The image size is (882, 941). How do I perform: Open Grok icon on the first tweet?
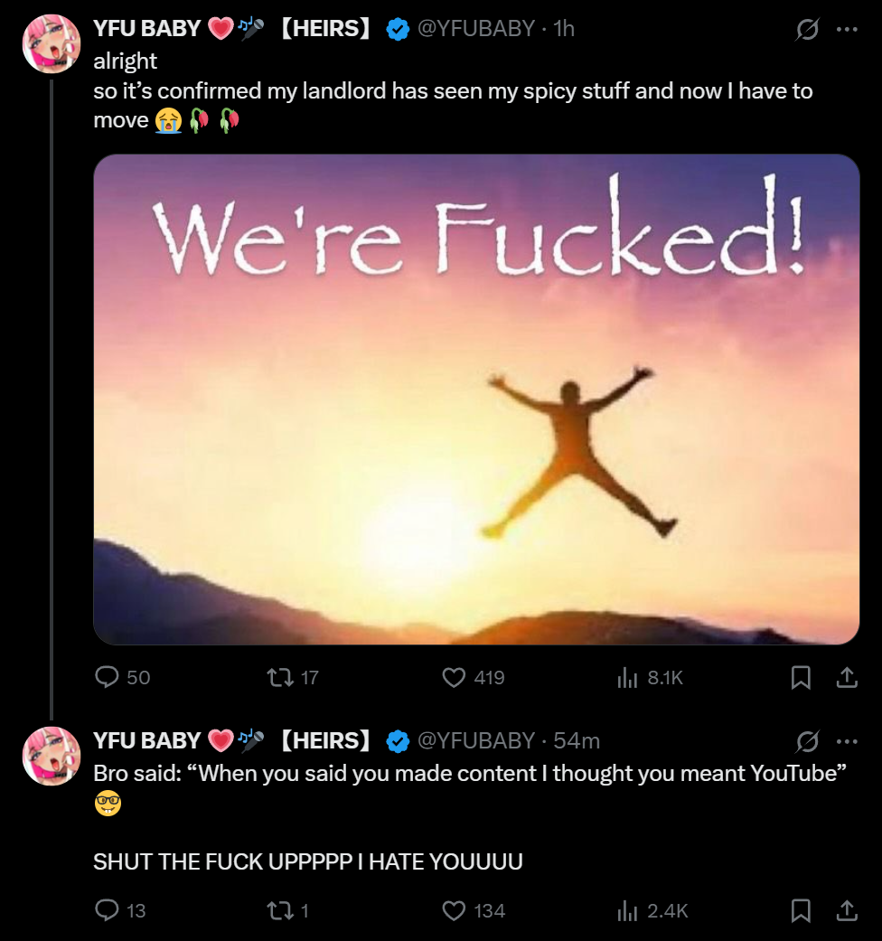point(806,29)
